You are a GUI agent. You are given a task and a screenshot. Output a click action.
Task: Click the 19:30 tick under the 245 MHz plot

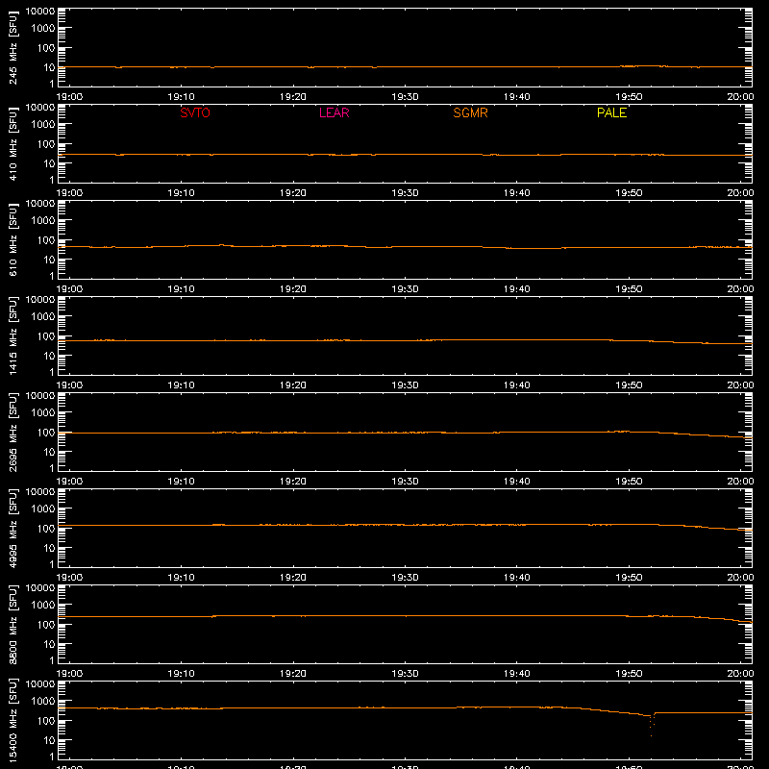pyautogui.click(x=405, y=97)
